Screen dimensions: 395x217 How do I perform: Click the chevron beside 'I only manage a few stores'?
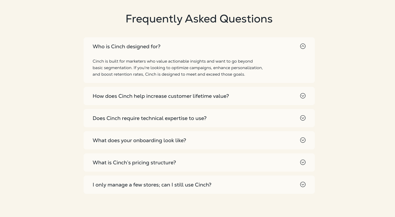pyautogui.click(x=303, y=185)
